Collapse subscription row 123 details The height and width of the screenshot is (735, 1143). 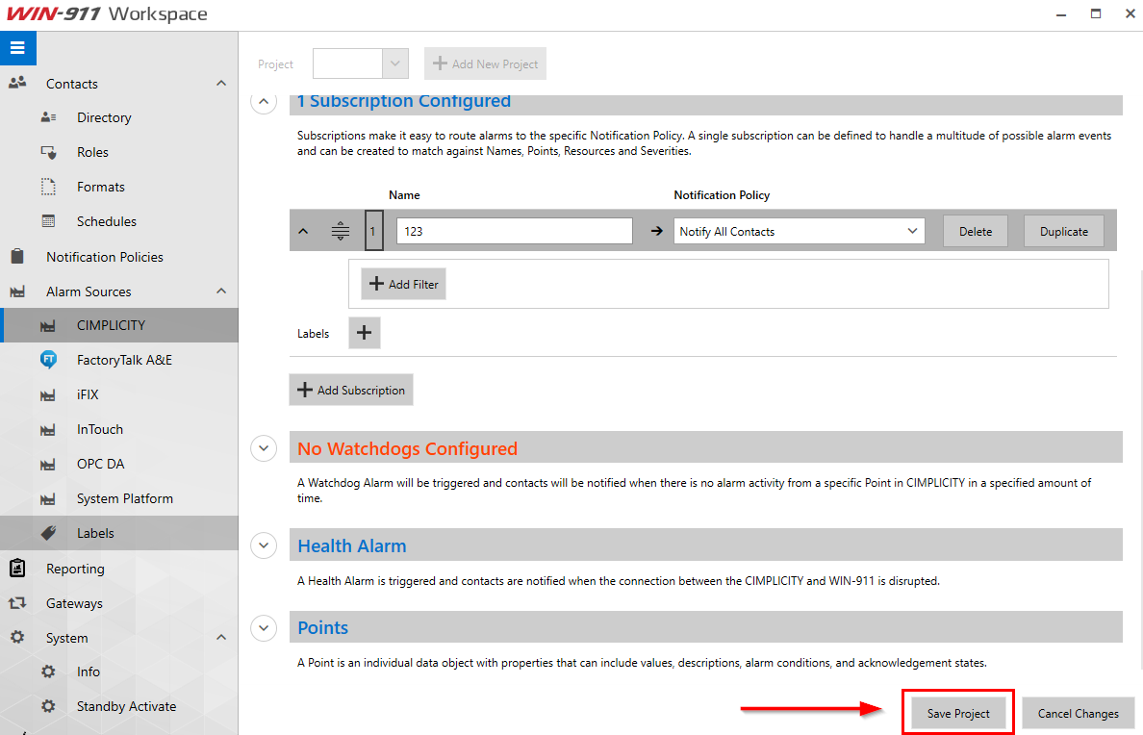pyautogui.click(x=303, y=231)
